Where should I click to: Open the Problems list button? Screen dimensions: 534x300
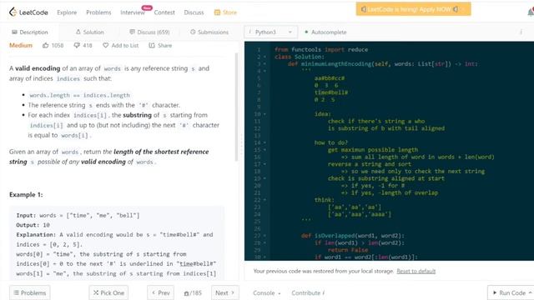pos(30,292)
